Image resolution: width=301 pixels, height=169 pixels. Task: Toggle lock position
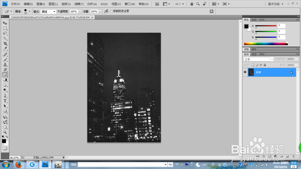[261, 65]
